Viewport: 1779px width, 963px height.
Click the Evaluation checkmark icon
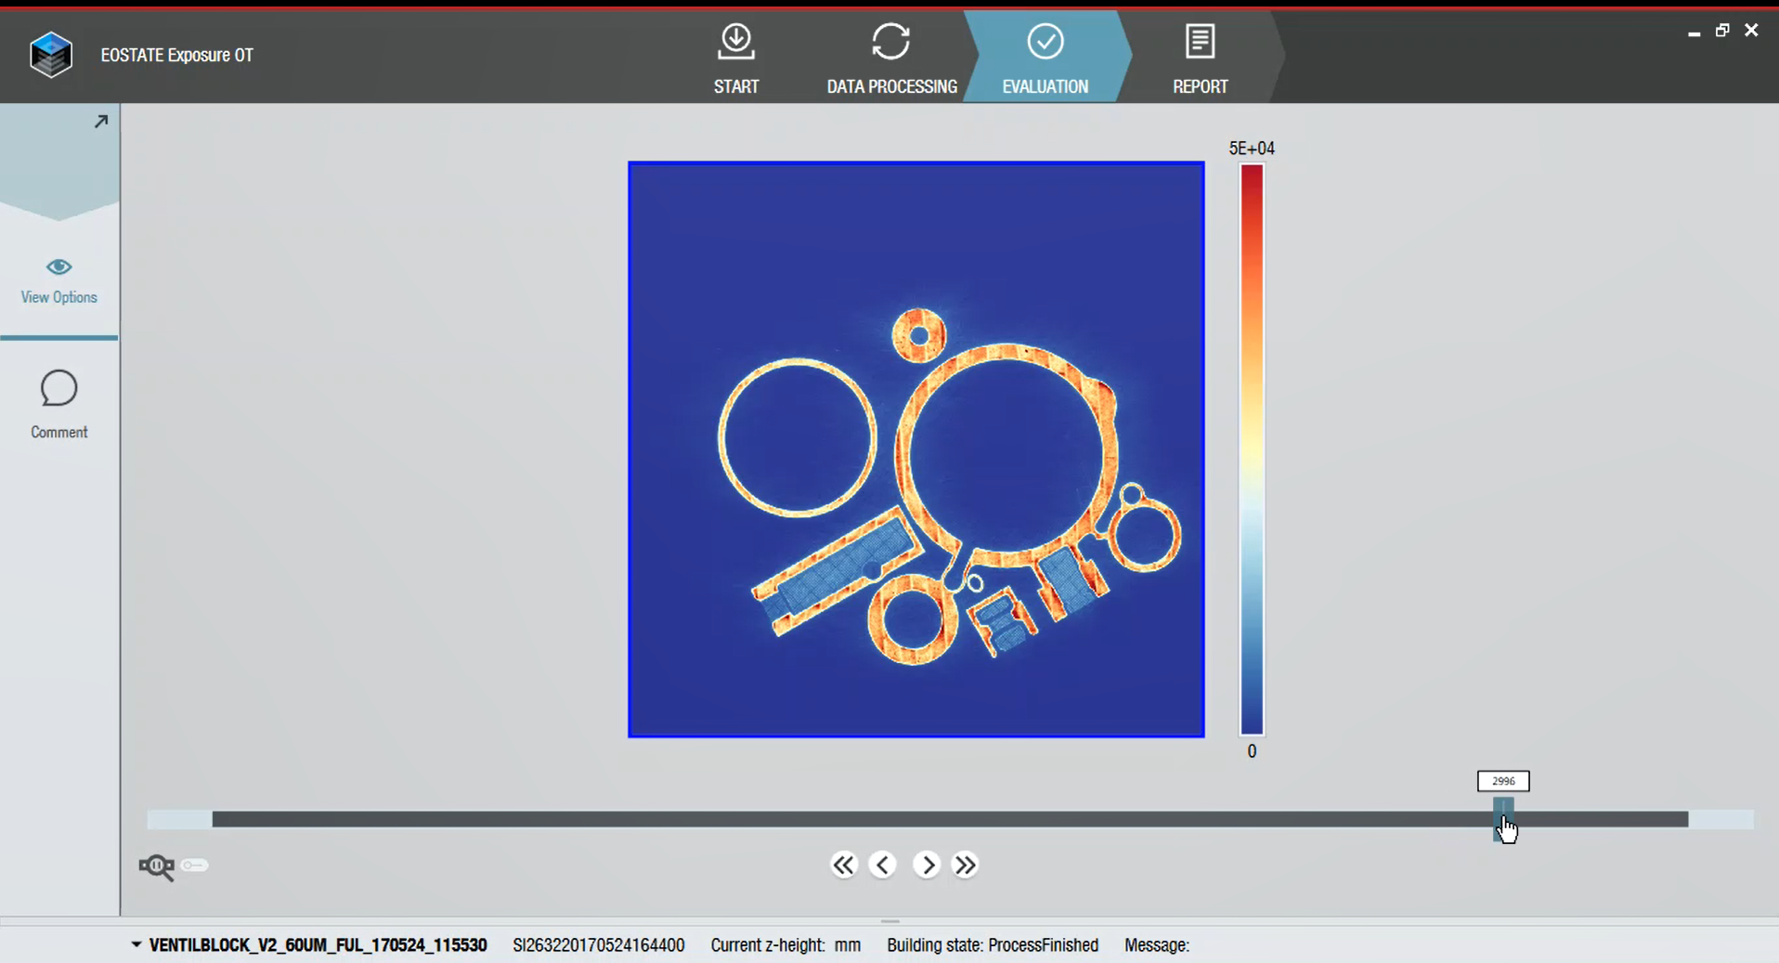click(x=1045, y=41)
